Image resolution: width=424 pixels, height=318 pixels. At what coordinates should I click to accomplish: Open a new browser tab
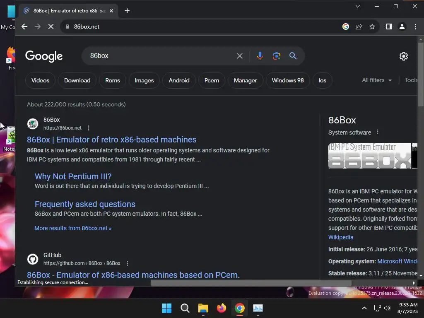point(127,11)
